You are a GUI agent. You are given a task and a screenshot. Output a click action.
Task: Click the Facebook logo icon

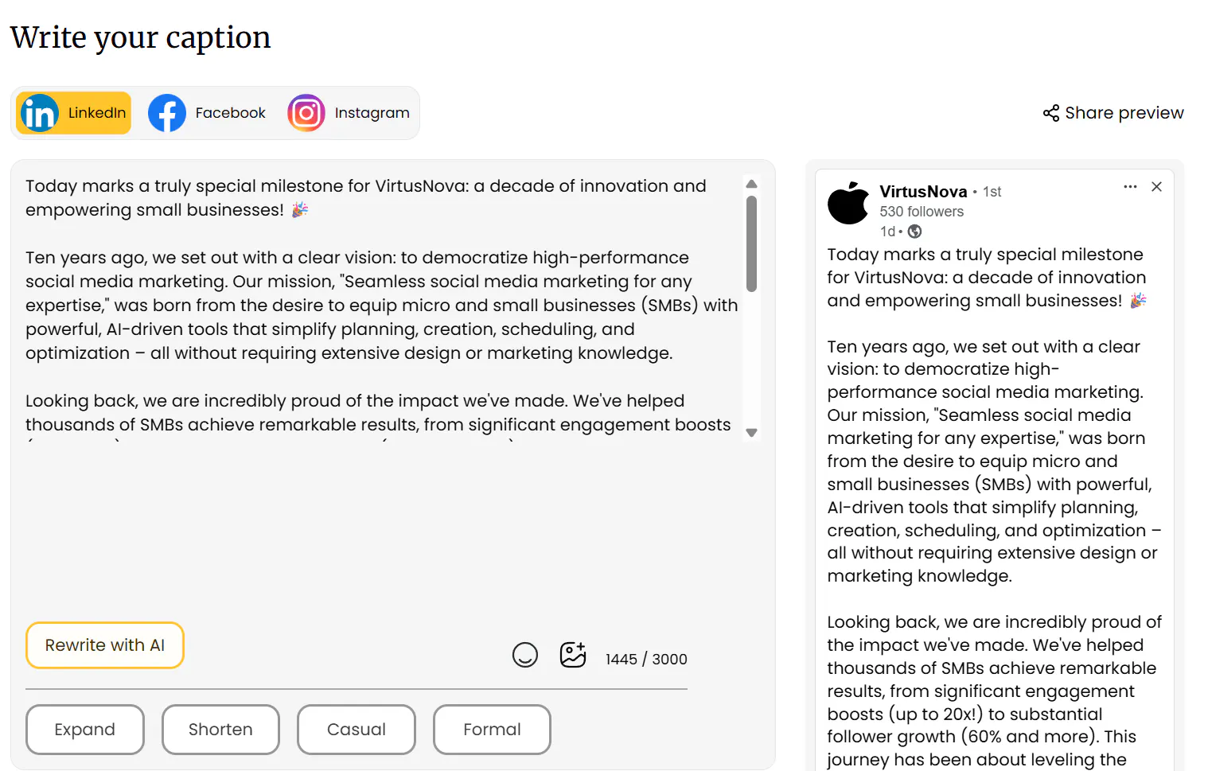pyautogui.click(x=167, y=113)
